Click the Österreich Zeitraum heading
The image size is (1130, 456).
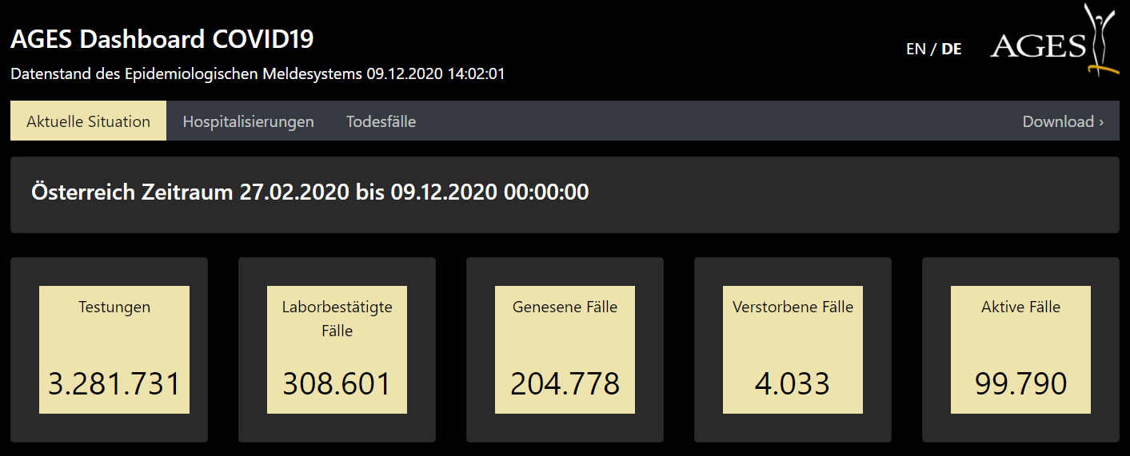[x=309, y=192]
